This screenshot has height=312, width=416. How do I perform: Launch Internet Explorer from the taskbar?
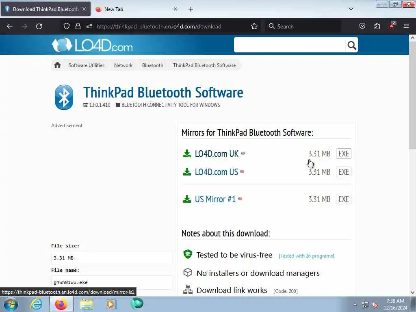coord(36,304)
